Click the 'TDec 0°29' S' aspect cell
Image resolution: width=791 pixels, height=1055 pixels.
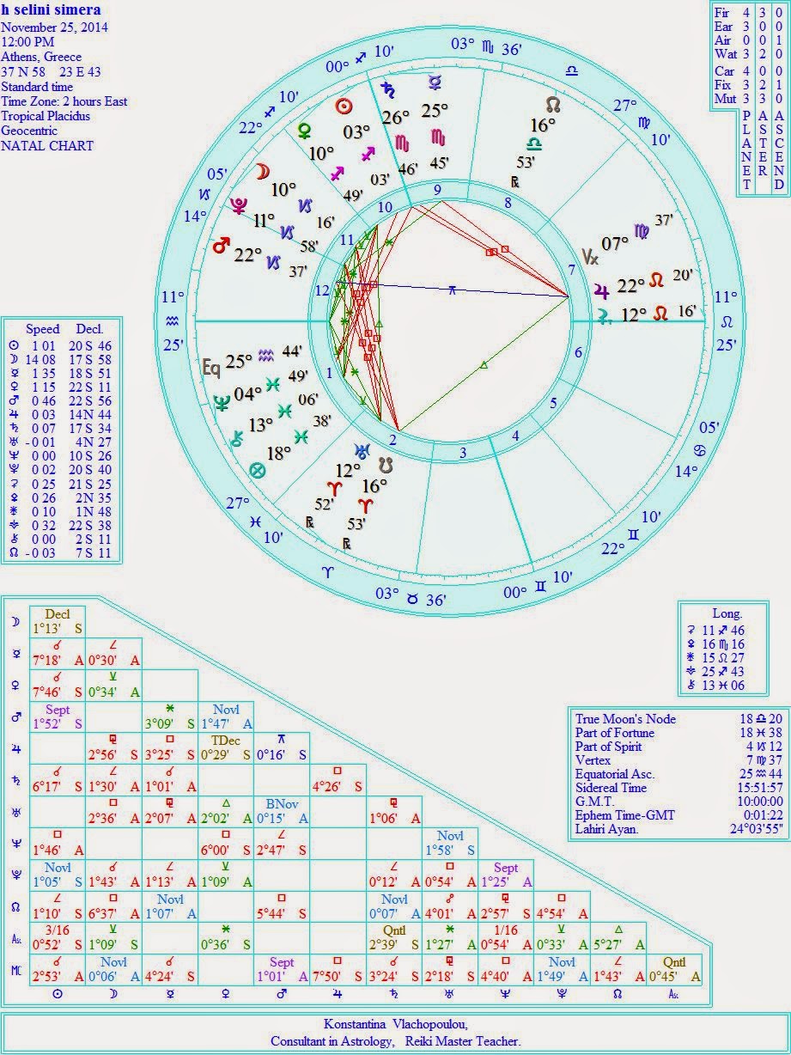(x=227, y=748)
